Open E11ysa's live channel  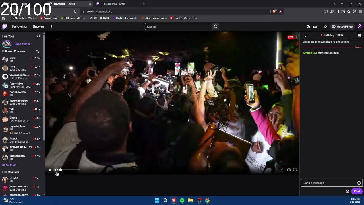(22, 179)
